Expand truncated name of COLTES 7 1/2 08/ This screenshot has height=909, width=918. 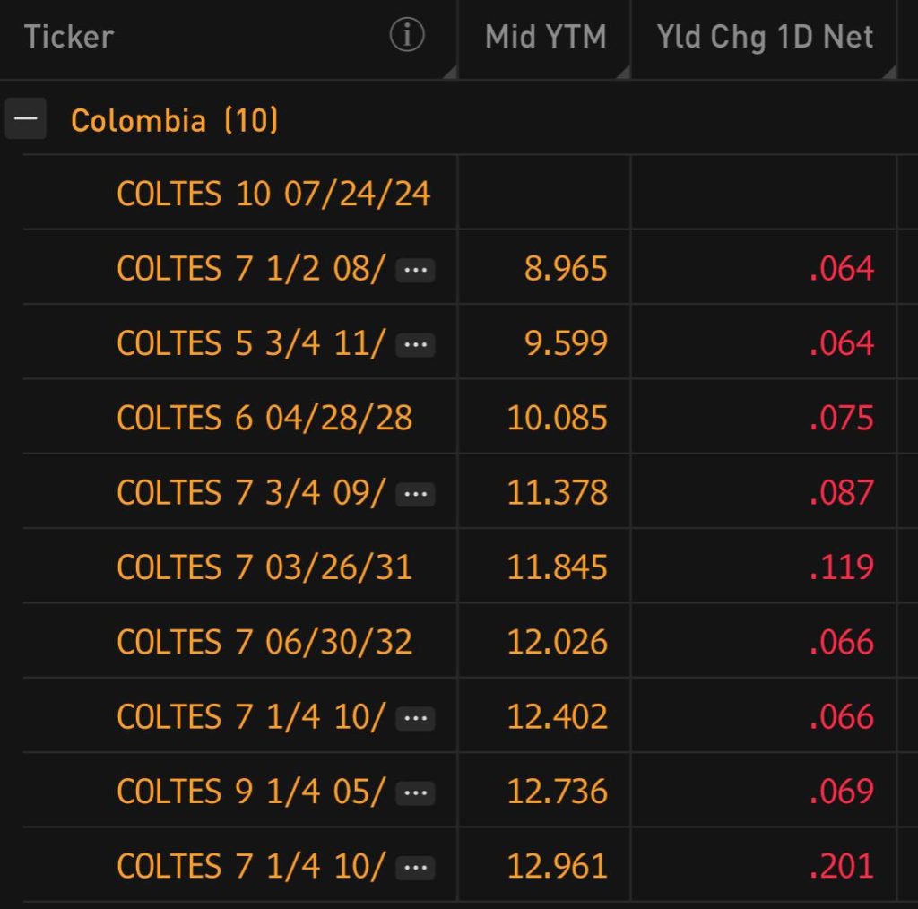[x=415, y=270]
